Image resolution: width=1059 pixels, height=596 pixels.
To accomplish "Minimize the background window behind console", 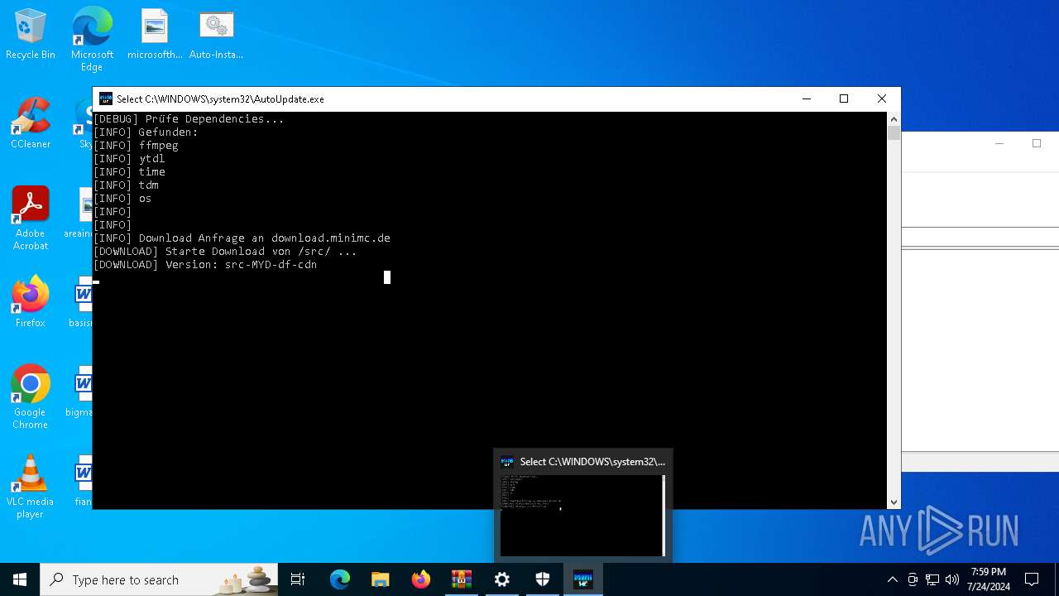I will (999, 143).
